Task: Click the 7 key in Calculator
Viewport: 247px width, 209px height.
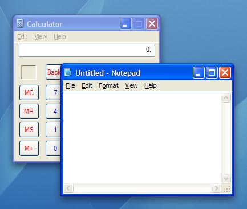Action: click(x=54, y=92)
